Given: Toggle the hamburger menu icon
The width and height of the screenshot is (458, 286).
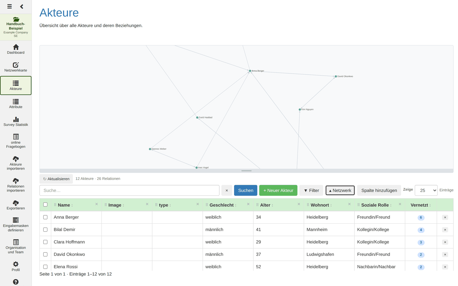Looking at the screenshot, I should coord(9,6).
